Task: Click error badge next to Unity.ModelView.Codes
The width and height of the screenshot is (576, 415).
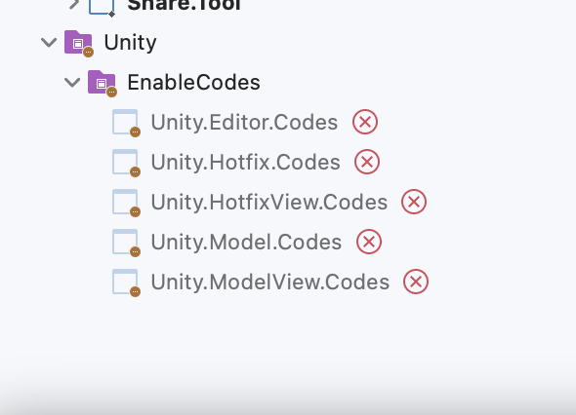Action: tap(416, 282)
